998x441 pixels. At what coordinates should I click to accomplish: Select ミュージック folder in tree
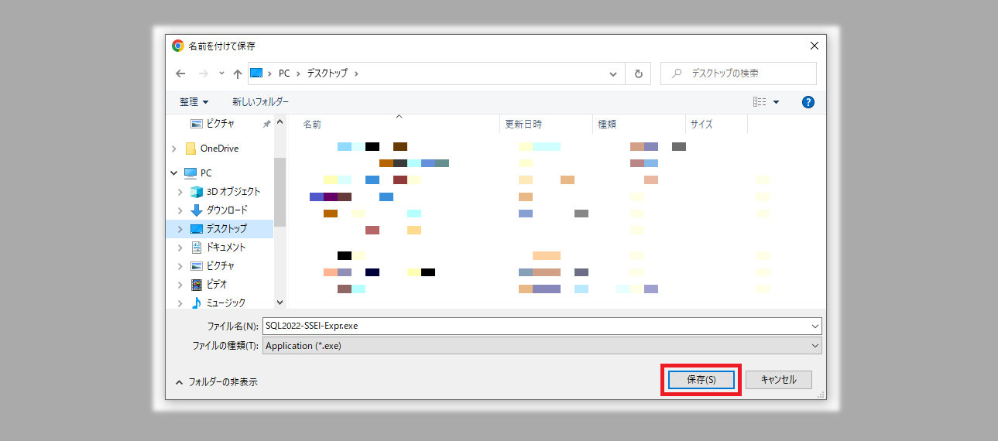[x=225, y=303]
